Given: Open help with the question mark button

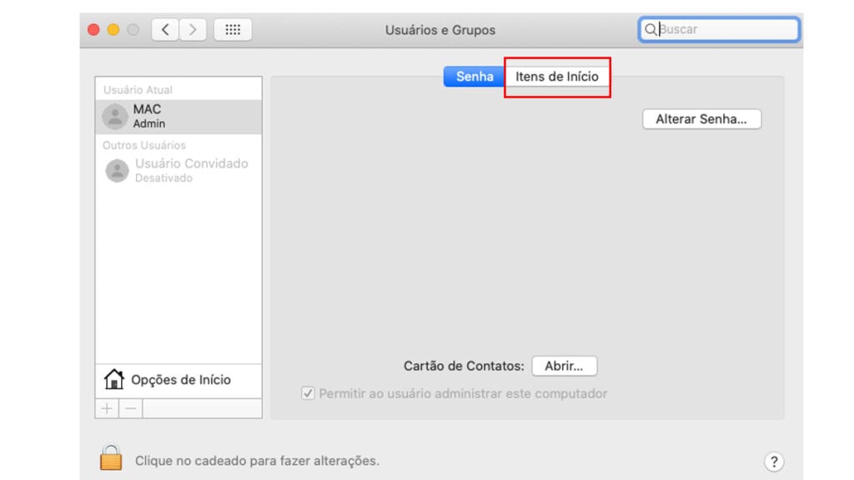Looking at the screenshot, I should (x=773, y=462).
